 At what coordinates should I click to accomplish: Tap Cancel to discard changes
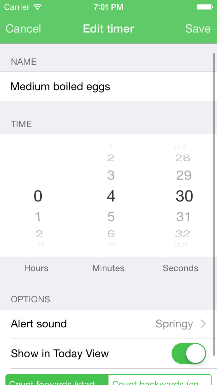coord(23,29)
